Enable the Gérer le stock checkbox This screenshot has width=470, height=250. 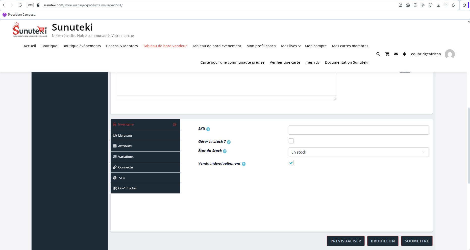pos(291,141)
